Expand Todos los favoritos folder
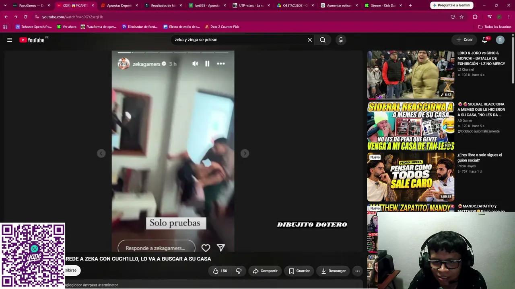The width and height of the screenshot is (515, 289). pyautogui.click(x=494, y=27)
